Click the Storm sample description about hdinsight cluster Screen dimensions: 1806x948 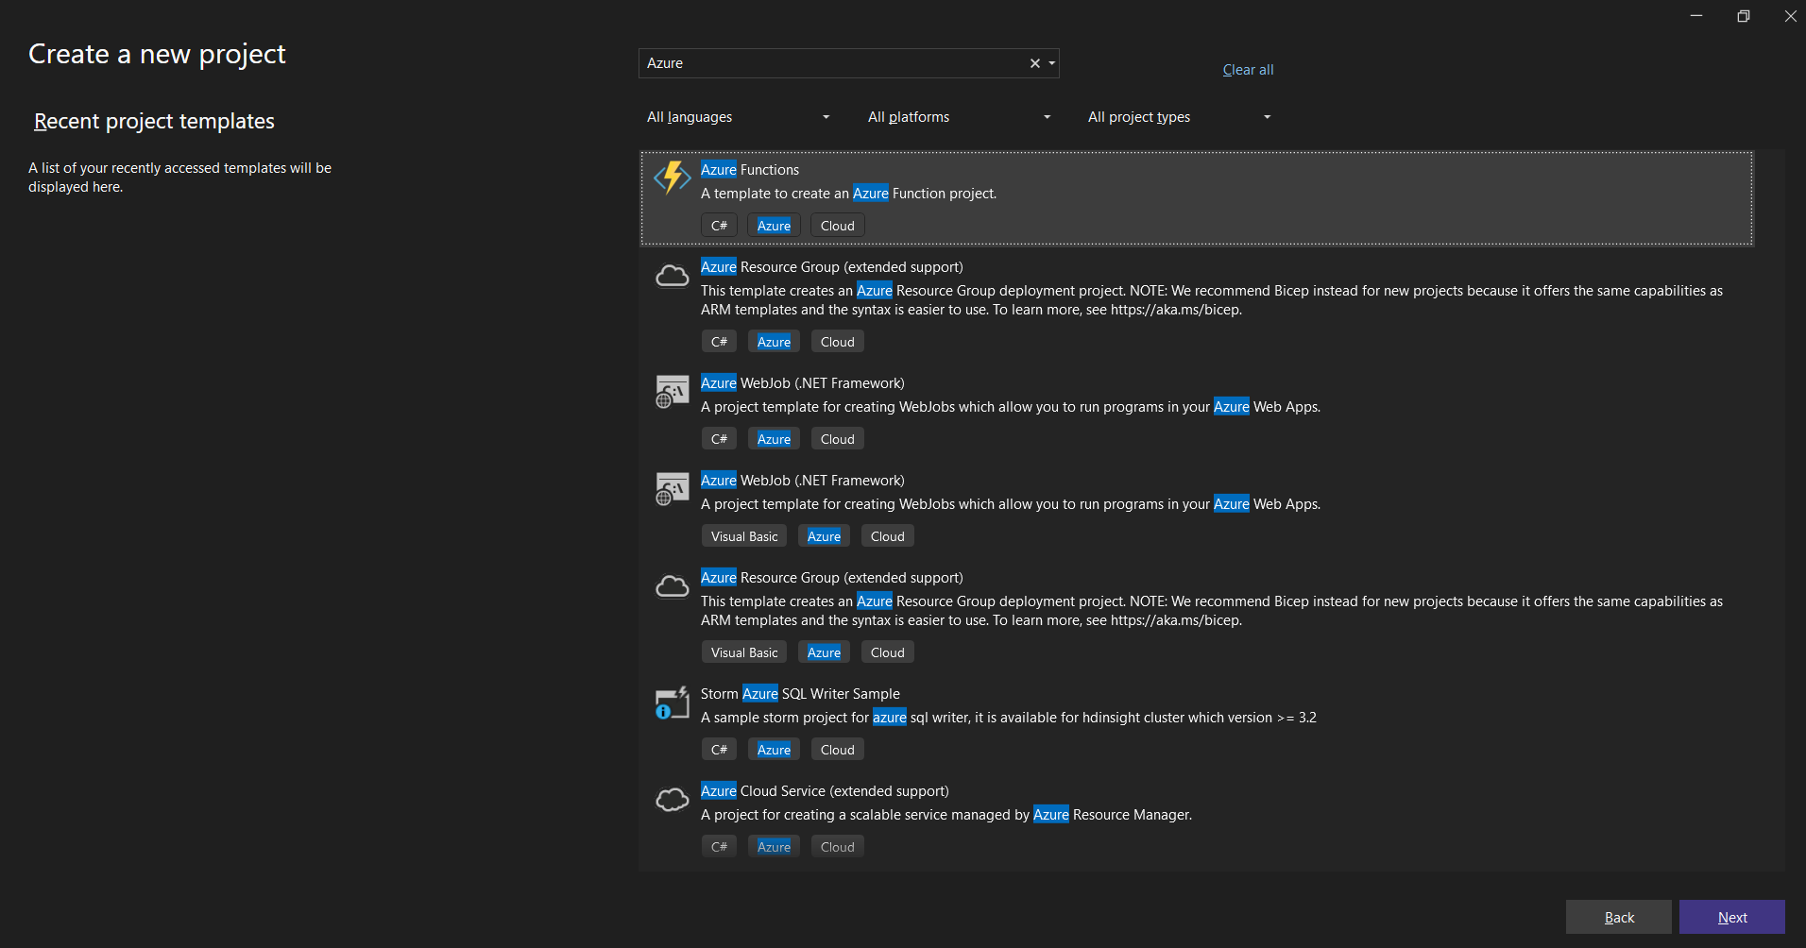tap(1009, 718)
